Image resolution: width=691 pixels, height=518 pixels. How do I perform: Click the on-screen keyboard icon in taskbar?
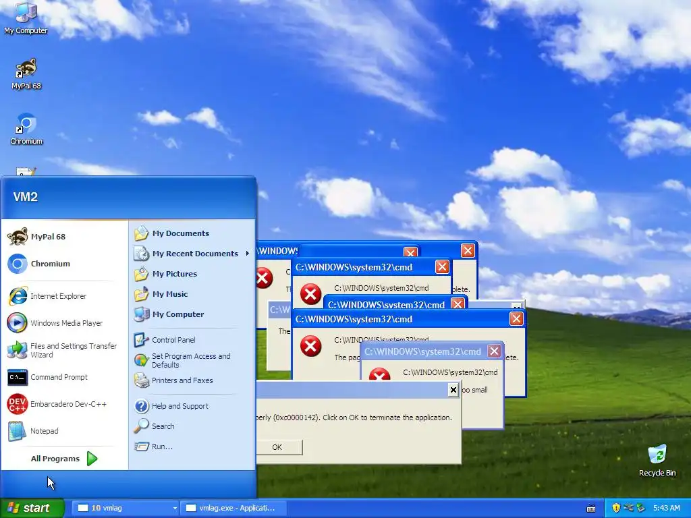coord(591,509)
